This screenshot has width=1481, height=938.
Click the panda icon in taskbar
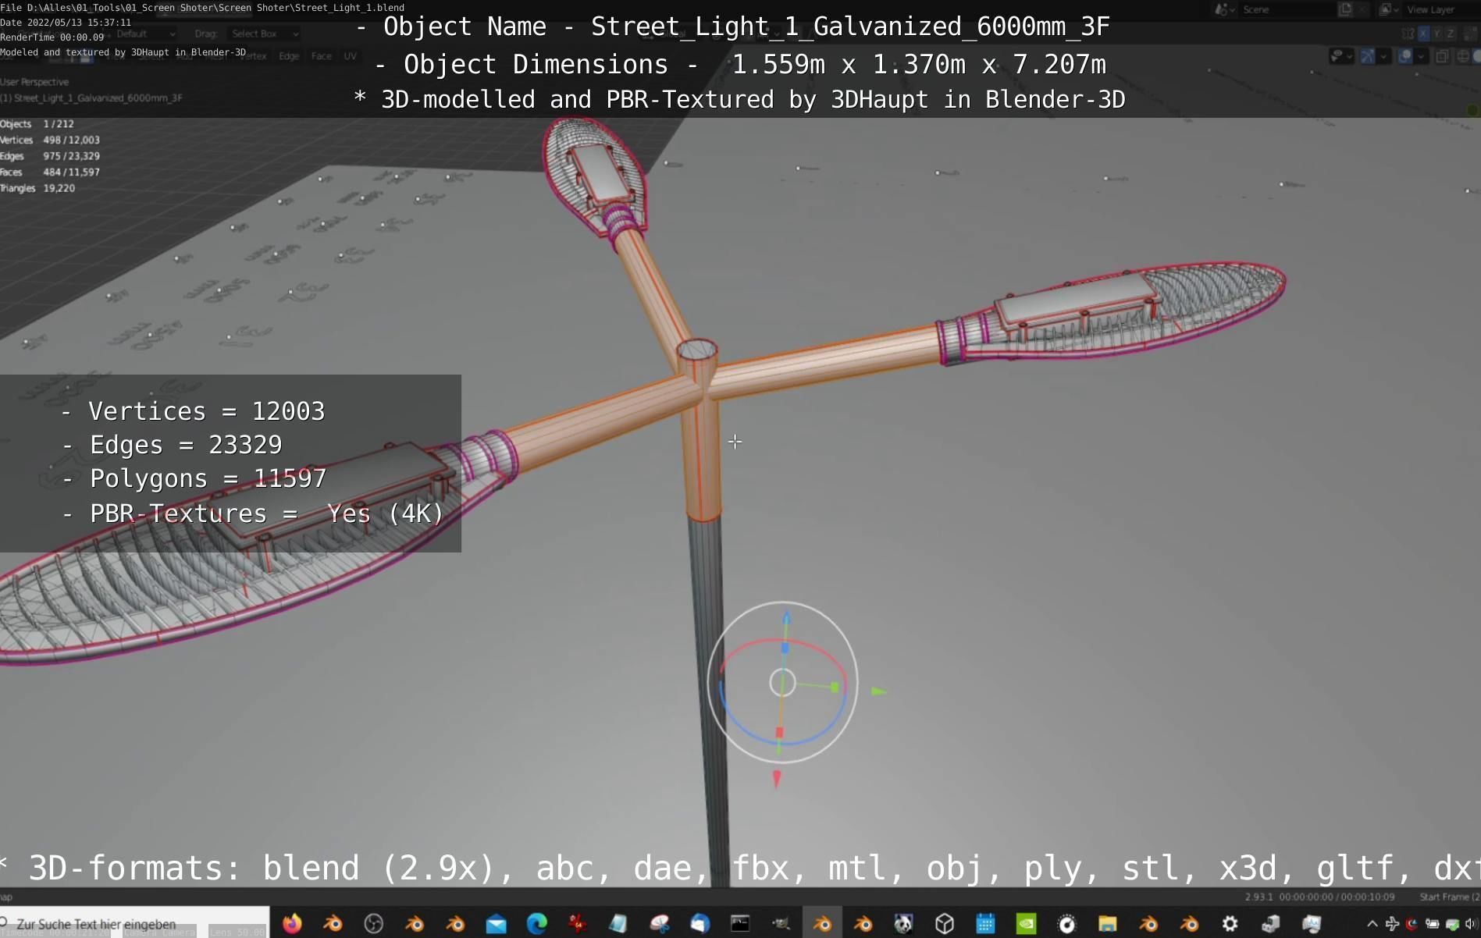(x=903, y=924)
